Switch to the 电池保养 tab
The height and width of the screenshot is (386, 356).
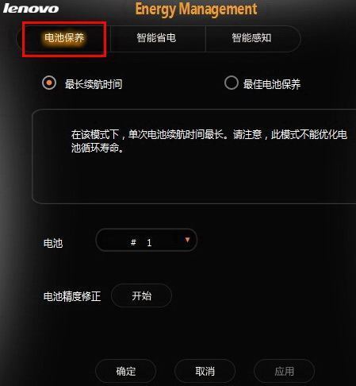click(64, 38)
